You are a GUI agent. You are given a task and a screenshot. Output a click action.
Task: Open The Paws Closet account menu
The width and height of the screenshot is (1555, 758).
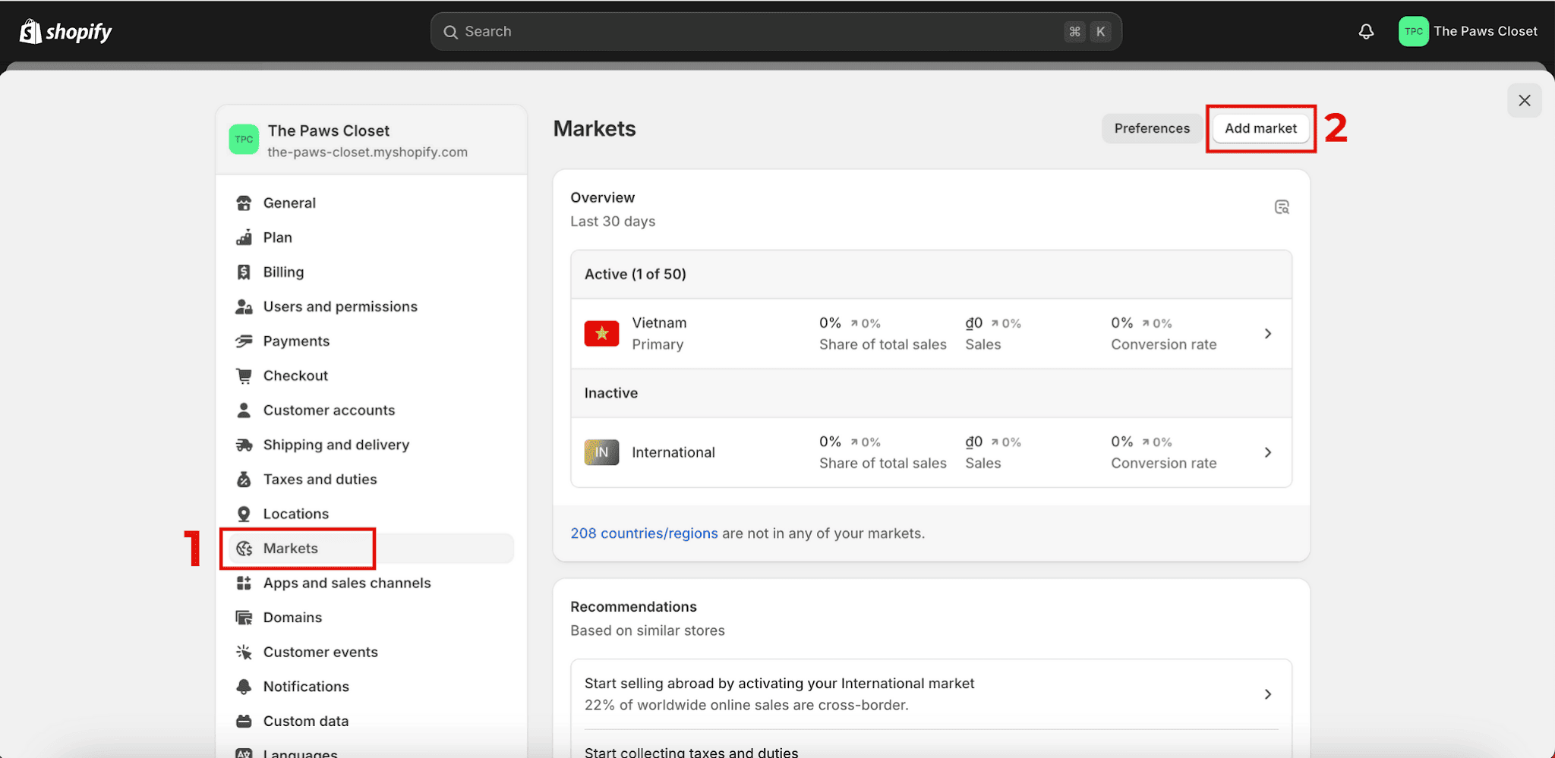click(x=1468, y=31)
